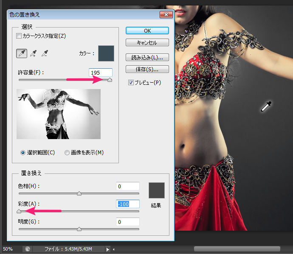Enable the カラークラスタ指定 checkbox

coord(18,36)
